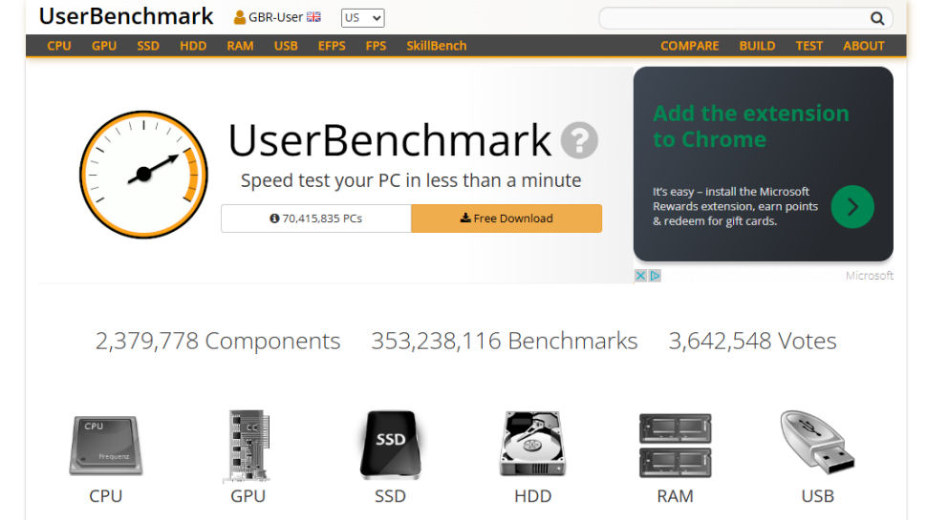Close the ad with the X icon
The width and height of the screenshot is (927, 520).
(x=640, y=276)
